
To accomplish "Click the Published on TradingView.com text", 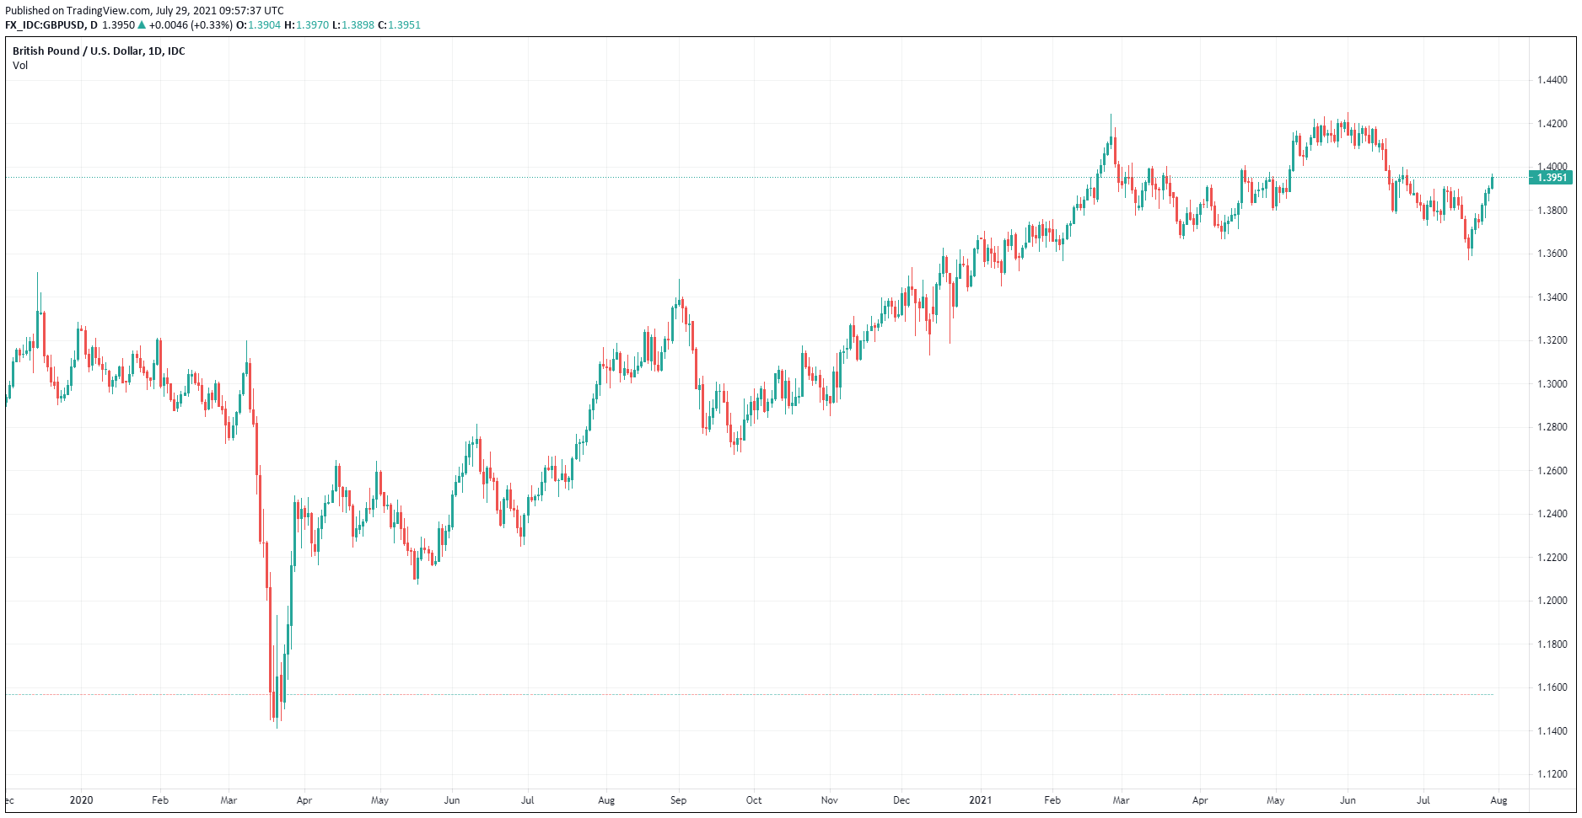I will tap(78, 11).
